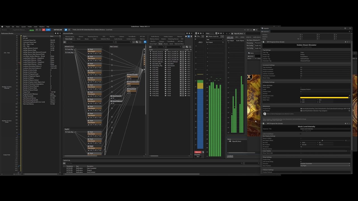
Task: Toggle the Enable Wrap checkbox
Action: (301, 159)
